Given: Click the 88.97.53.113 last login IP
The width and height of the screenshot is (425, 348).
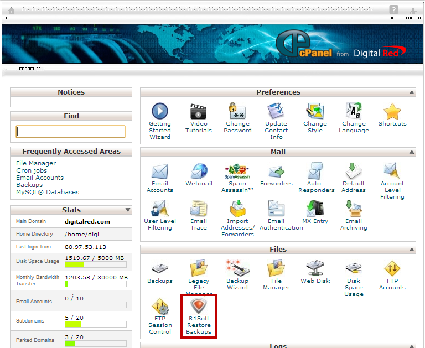Looking at the screenshot, I should pyautogui.click(x=85, y=247).
